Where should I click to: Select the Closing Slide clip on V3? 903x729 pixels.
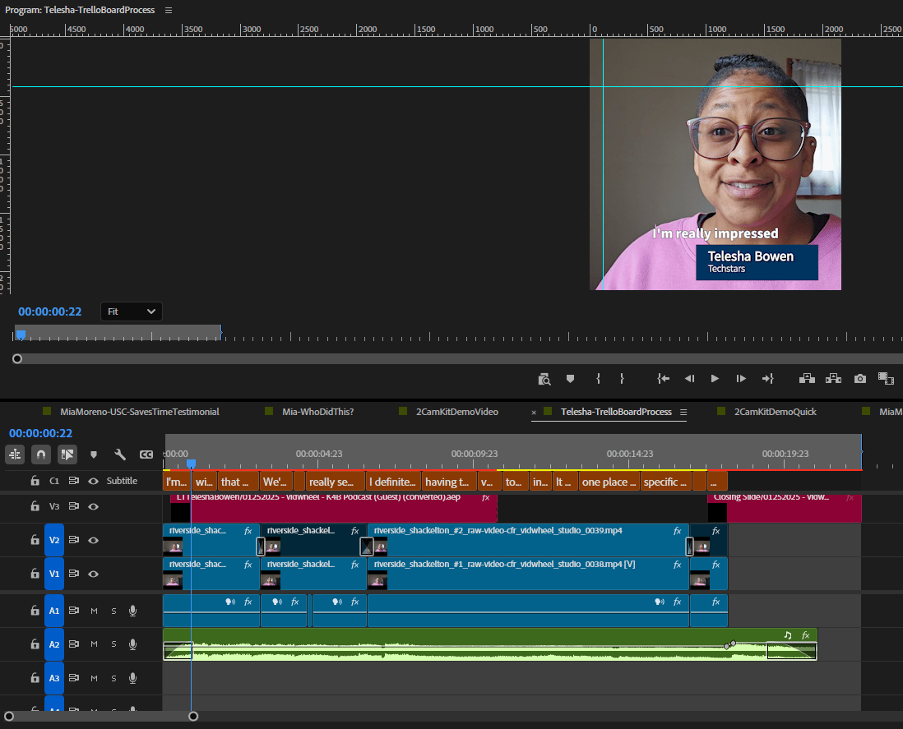(785, 507)
